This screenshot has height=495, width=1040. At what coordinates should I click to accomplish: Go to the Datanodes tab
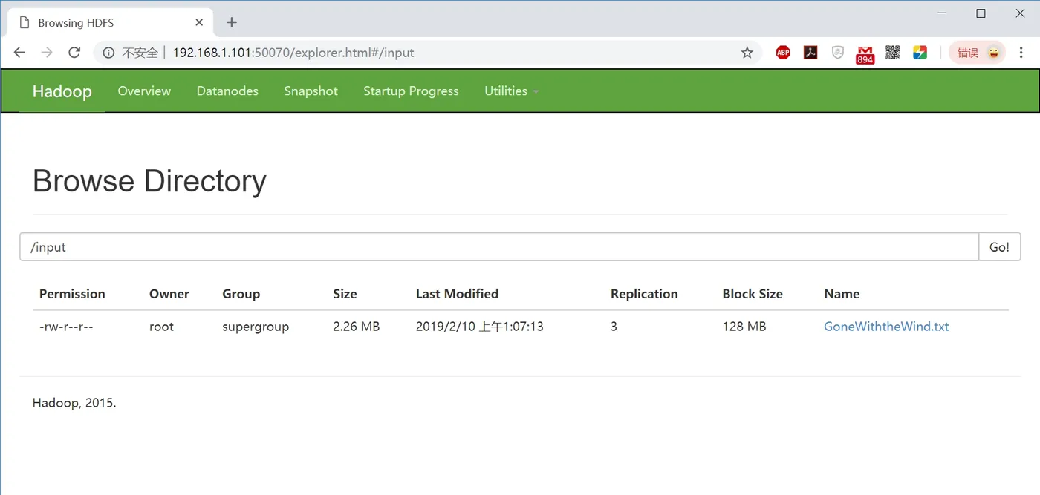point(227,91)
